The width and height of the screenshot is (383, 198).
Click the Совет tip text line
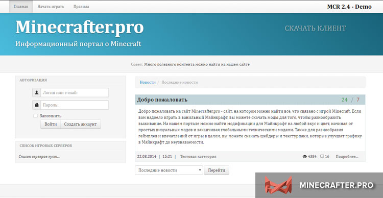pos(190,64)
